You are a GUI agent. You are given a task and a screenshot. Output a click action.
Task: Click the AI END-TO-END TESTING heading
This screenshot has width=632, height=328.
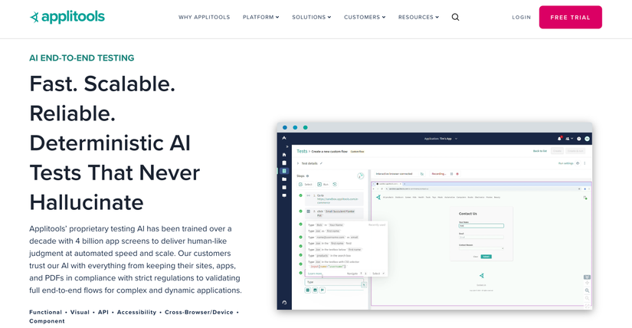[x=82, y=57]
